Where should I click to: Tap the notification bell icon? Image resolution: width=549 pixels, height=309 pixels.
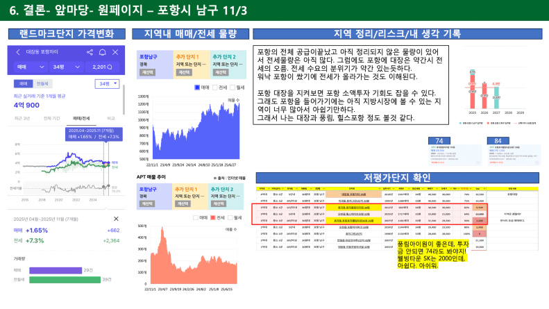[x=102, y=52]
